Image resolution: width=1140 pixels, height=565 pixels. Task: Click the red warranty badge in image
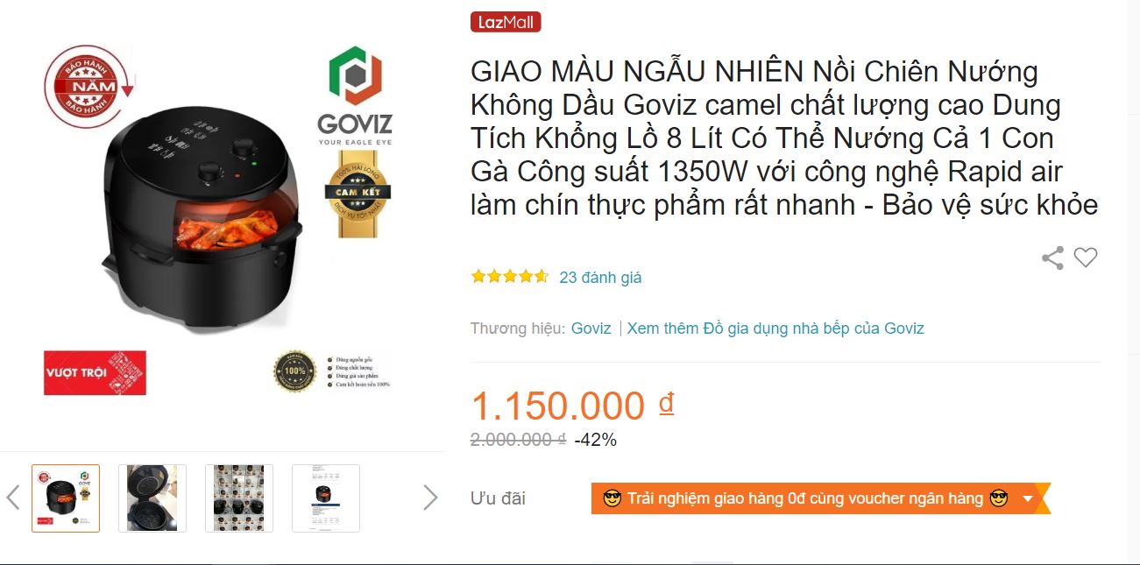click(88, 86)
